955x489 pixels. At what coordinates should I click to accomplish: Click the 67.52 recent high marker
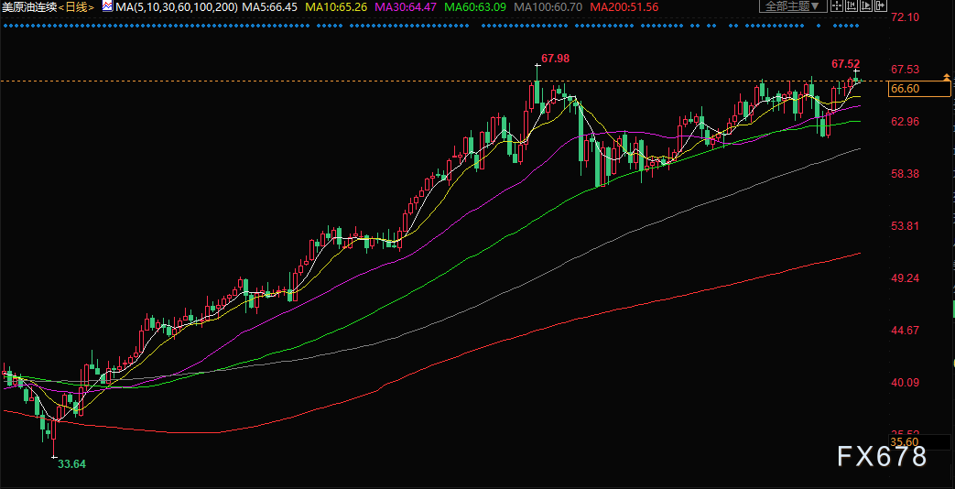point(845,64)
